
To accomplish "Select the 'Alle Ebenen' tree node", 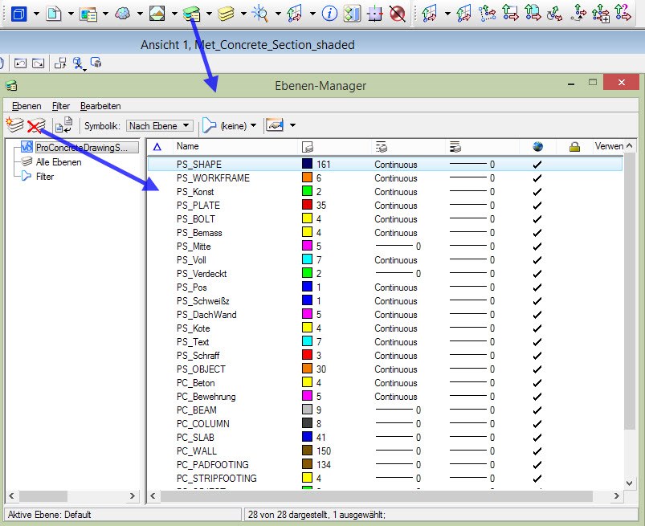I will coord(59,162).
